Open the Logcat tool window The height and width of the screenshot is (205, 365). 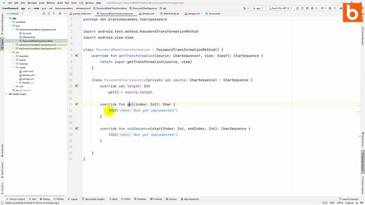[x=72, y=199]
